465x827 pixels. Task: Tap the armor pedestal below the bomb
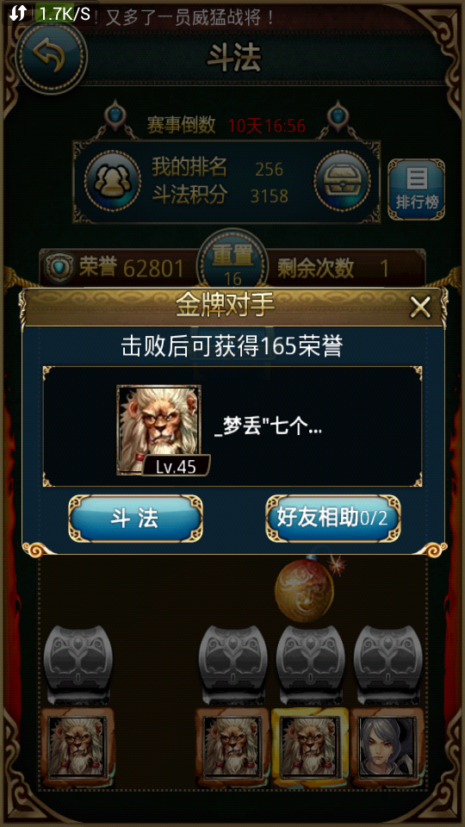(310, 663)
